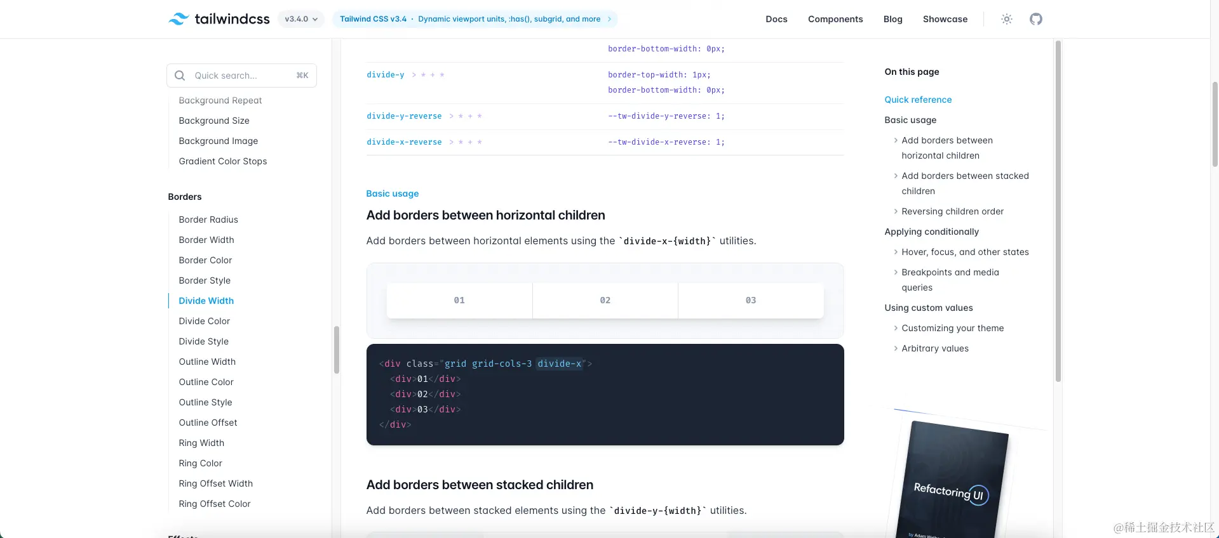
Task: Jump to Applying conditionally section
Action: click(932, 232)
